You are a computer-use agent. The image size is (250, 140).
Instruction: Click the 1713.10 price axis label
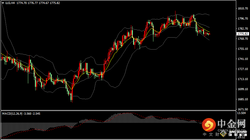[x=243, y=79]
